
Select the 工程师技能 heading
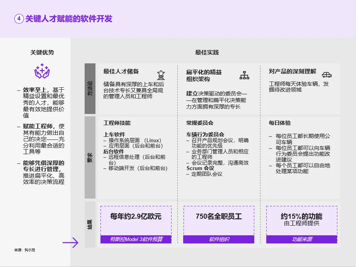(117, 123)
